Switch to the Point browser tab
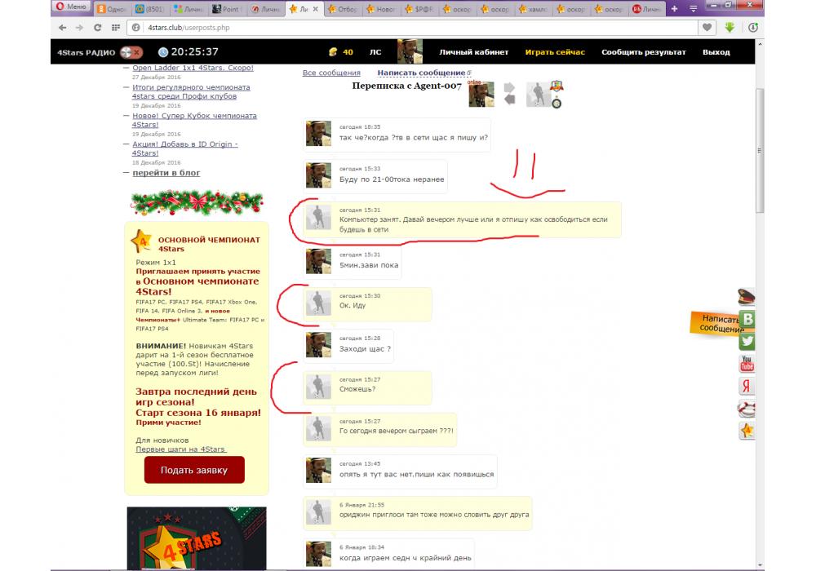The height and width of the screenshot is (571, 816). click(x=226, y=9)
